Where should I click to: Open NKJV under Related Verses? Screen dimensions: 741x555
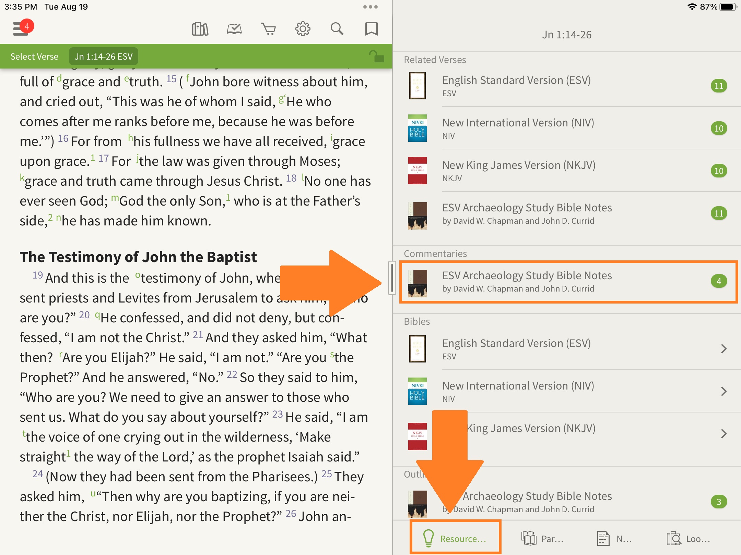567,171
